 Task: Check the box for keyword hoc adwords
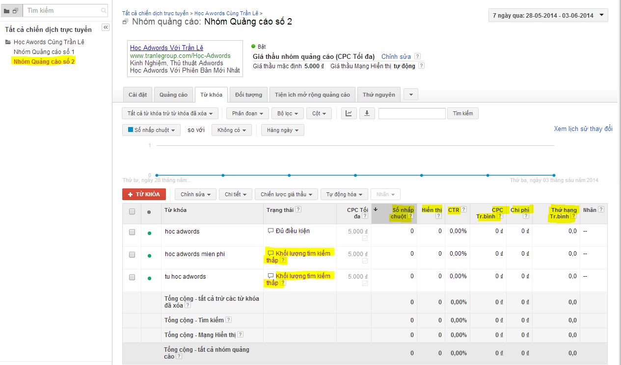[x=132, y=232]
